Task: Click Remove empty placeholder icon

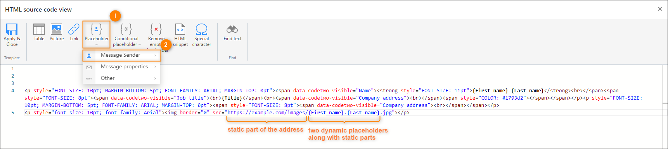Action: point(156,29)
